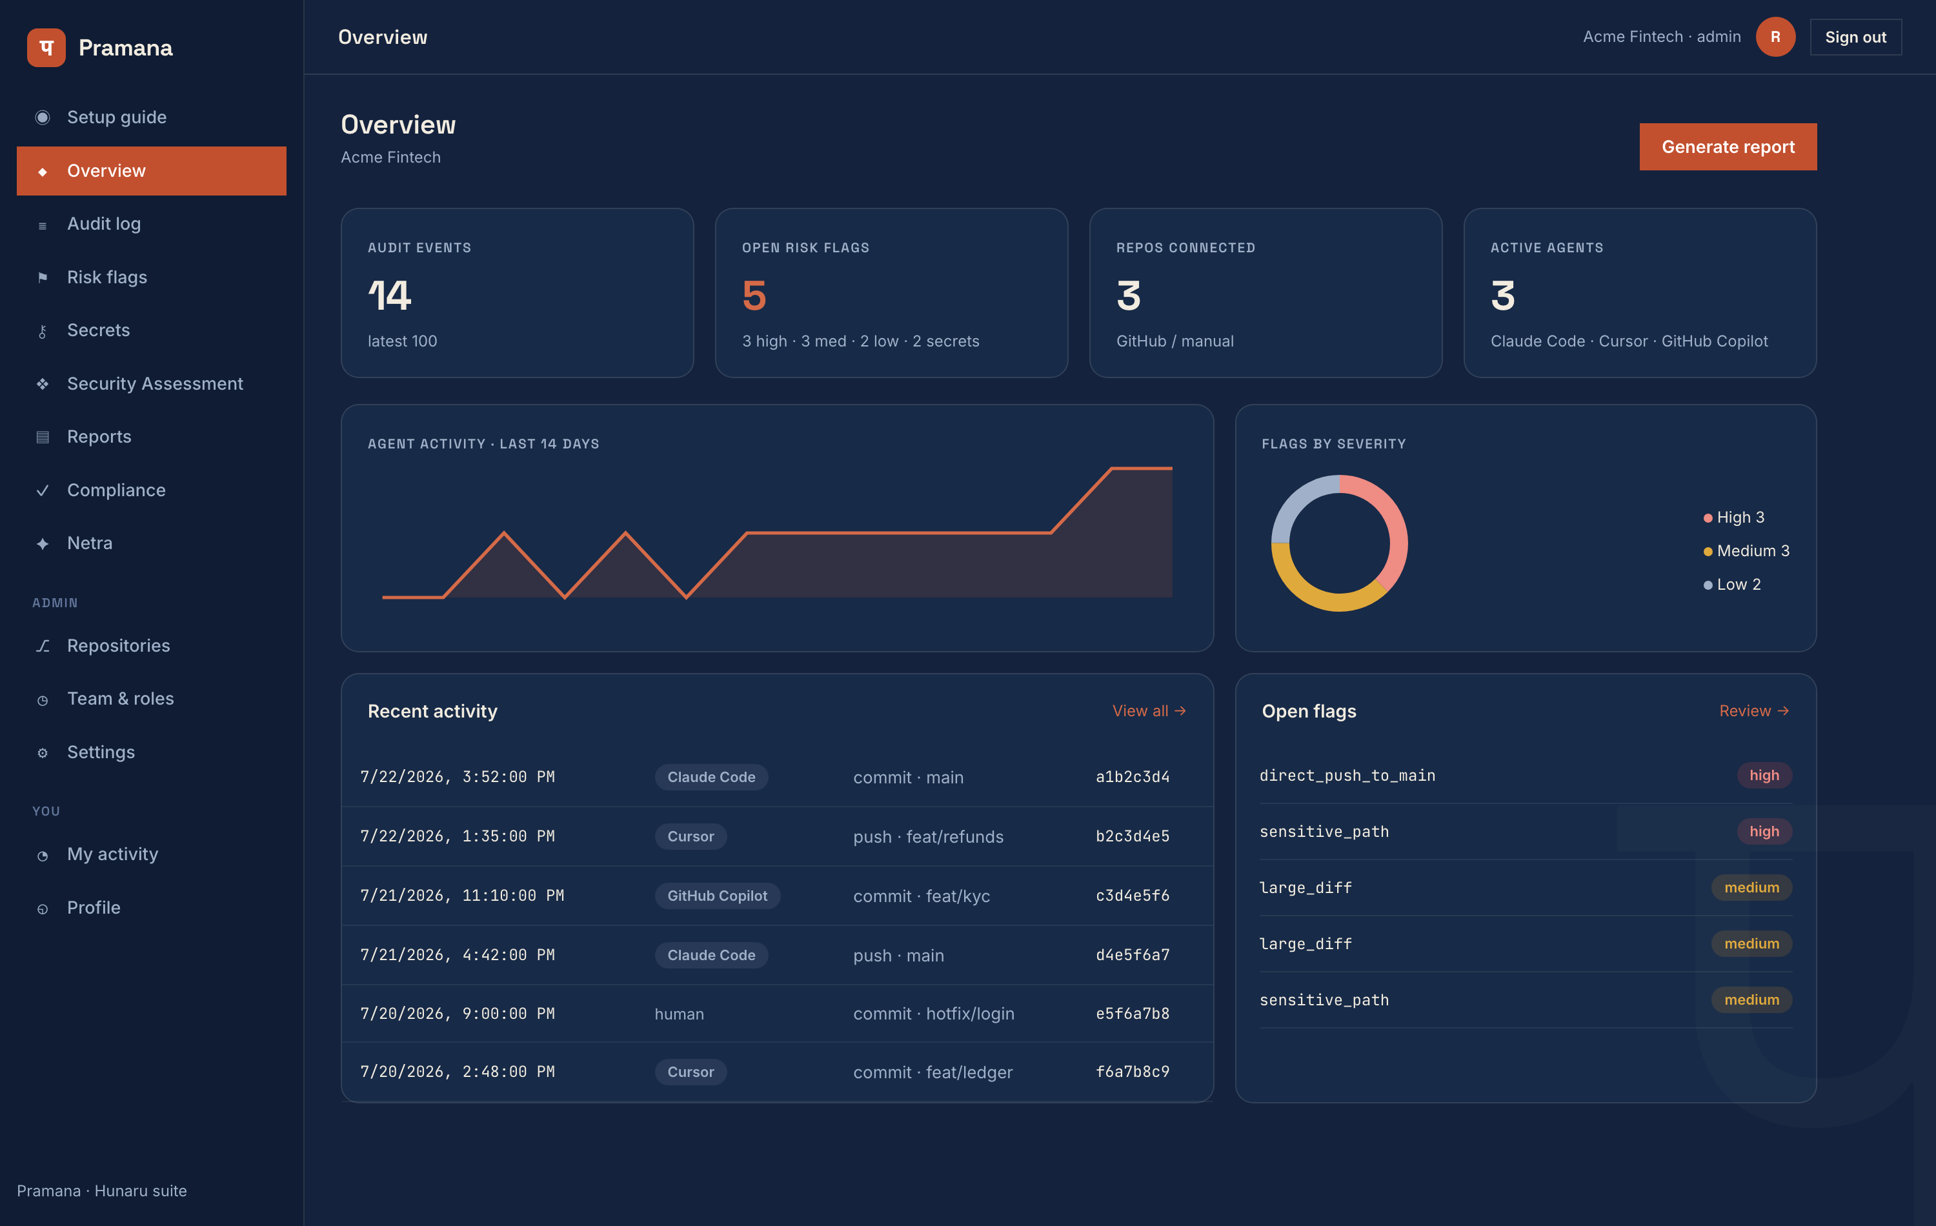Click the direct_push_to_main flag

[1347, 776]
